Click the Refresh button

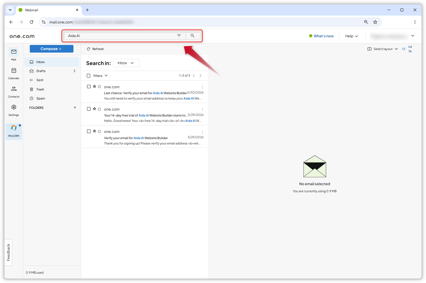[95, 49]
